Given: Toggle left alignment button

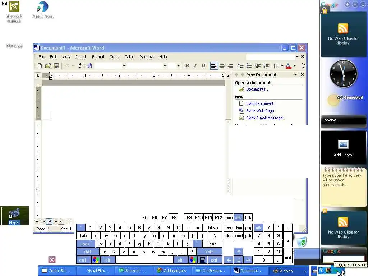Looking at the screenshot, I should [x=214, y=66].
